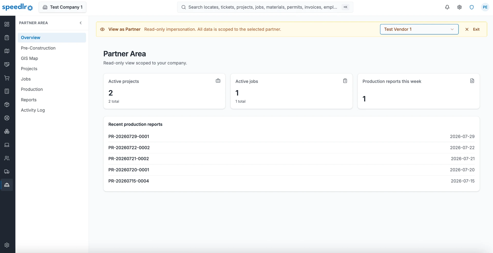Click the speedlr logo
Viewport: 493px width, 253px height.
[17, 7]
